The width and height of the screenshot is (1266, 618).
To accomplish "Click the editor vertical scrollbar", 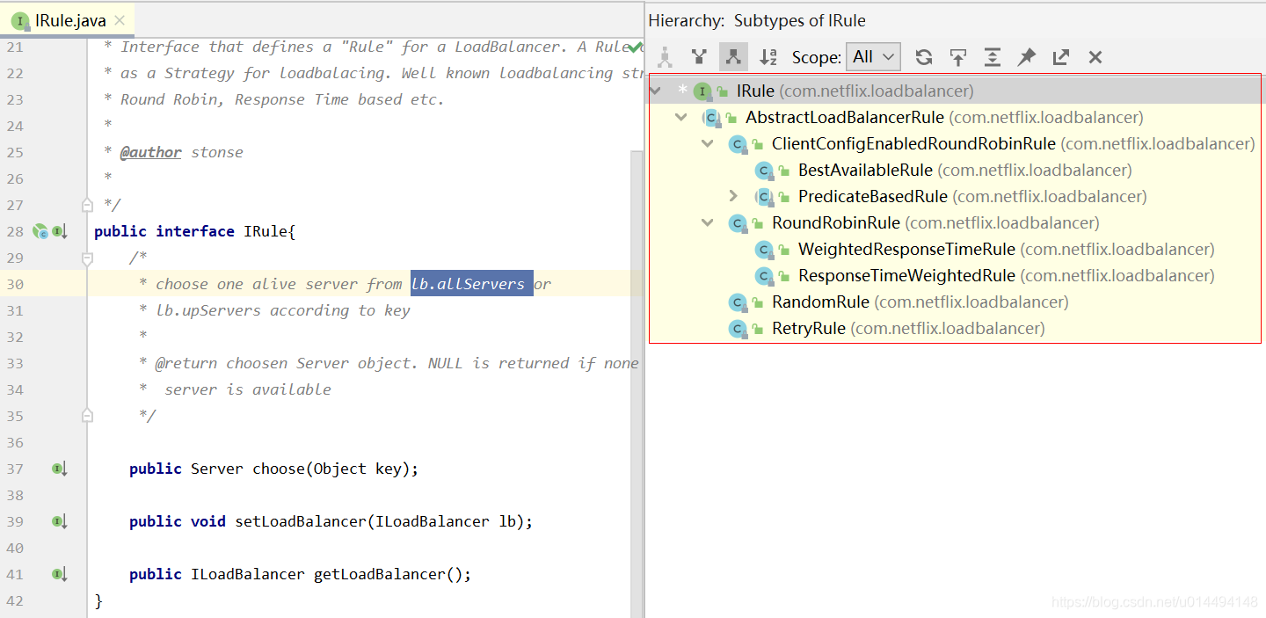I will pos(637,382).
